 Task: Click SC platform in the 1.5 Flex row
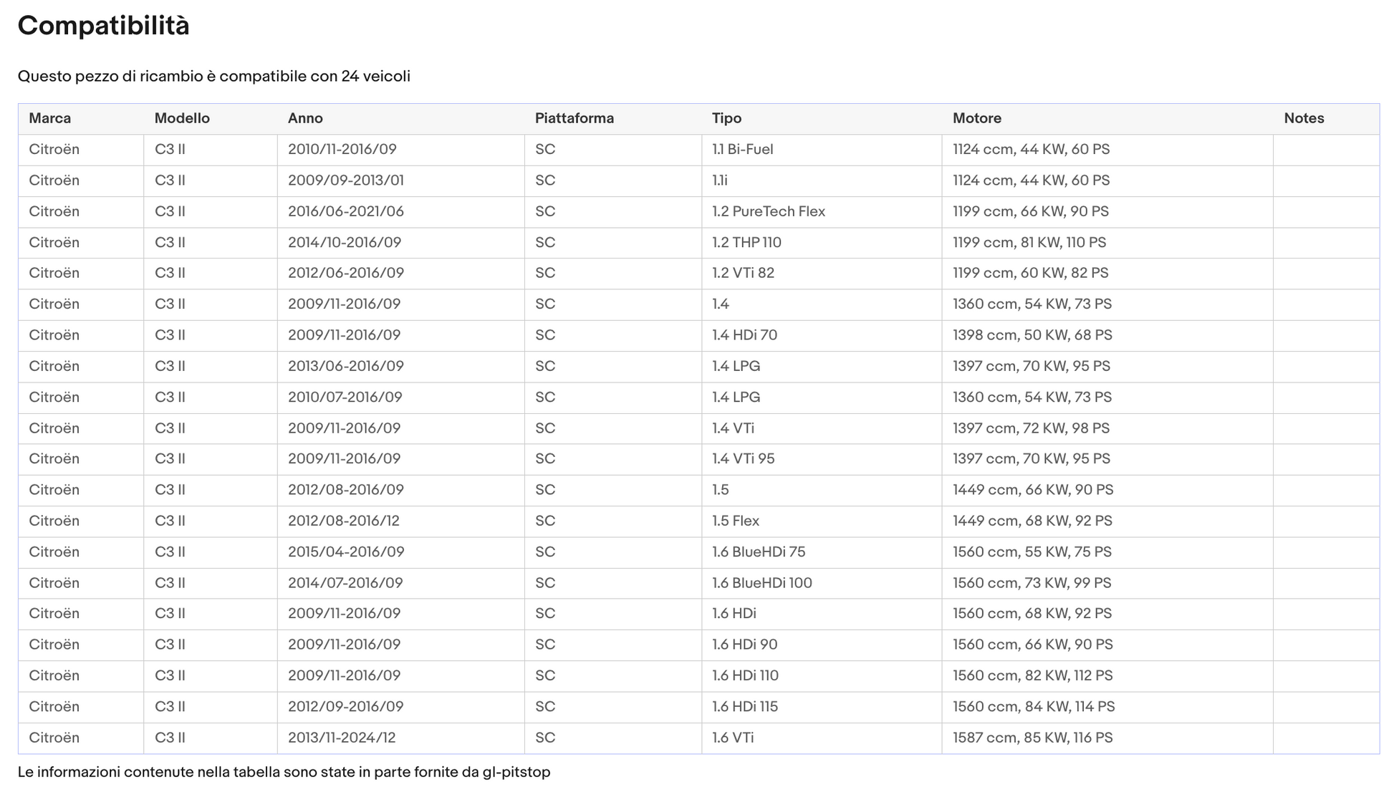point(545,521)
